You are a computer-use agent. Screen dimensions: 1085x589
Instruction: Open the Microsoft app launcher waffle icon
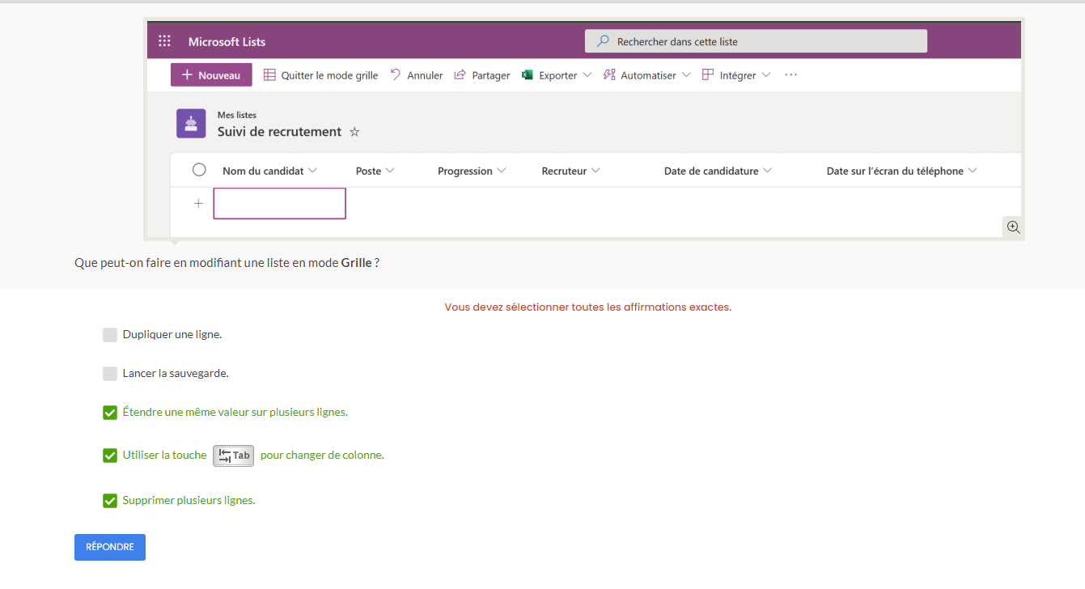(164, 41)
